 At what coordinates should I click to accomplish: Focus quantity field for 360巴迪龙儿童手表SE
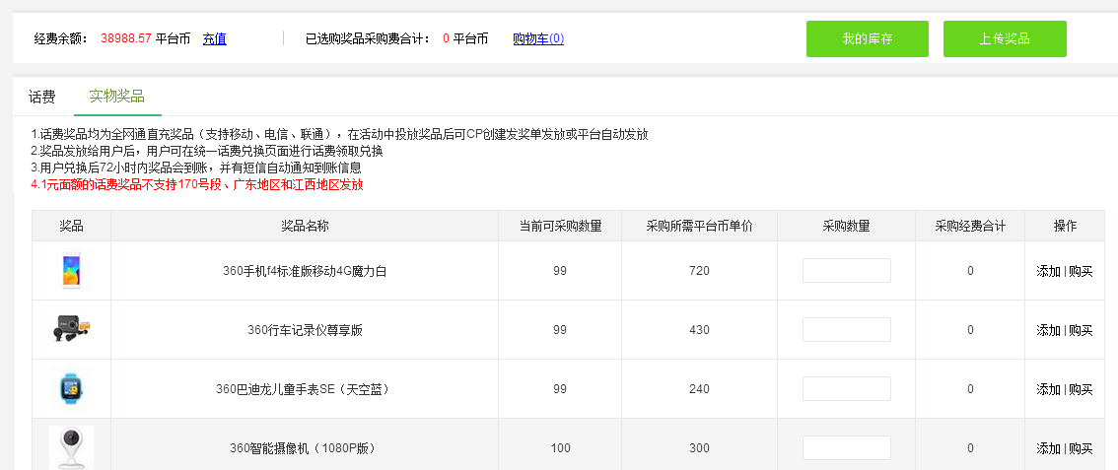pos(846,389)
